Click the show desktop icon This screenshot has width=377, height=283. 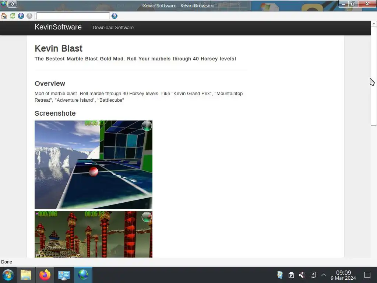pyautogui.click(x=367, y=275)
